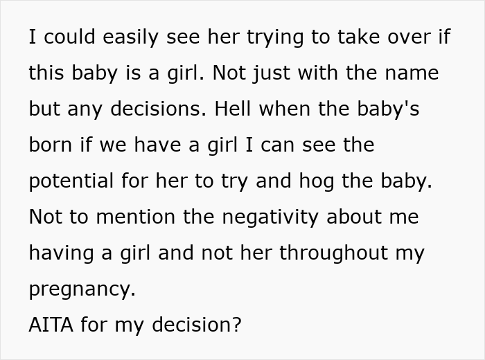Click the phrase "about me"
The image size is (485, 360).
tap(372, 217)
